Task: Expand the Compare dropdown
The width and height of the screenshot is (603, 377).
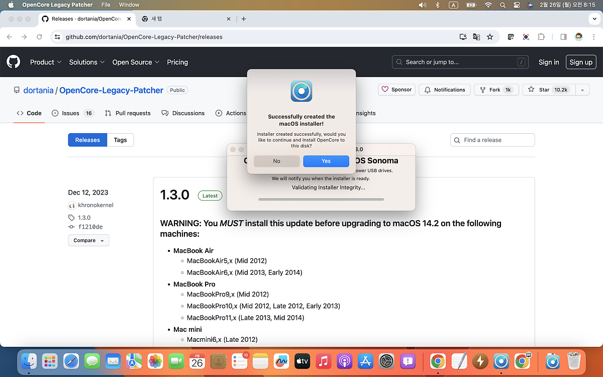Action: (88, 240)
